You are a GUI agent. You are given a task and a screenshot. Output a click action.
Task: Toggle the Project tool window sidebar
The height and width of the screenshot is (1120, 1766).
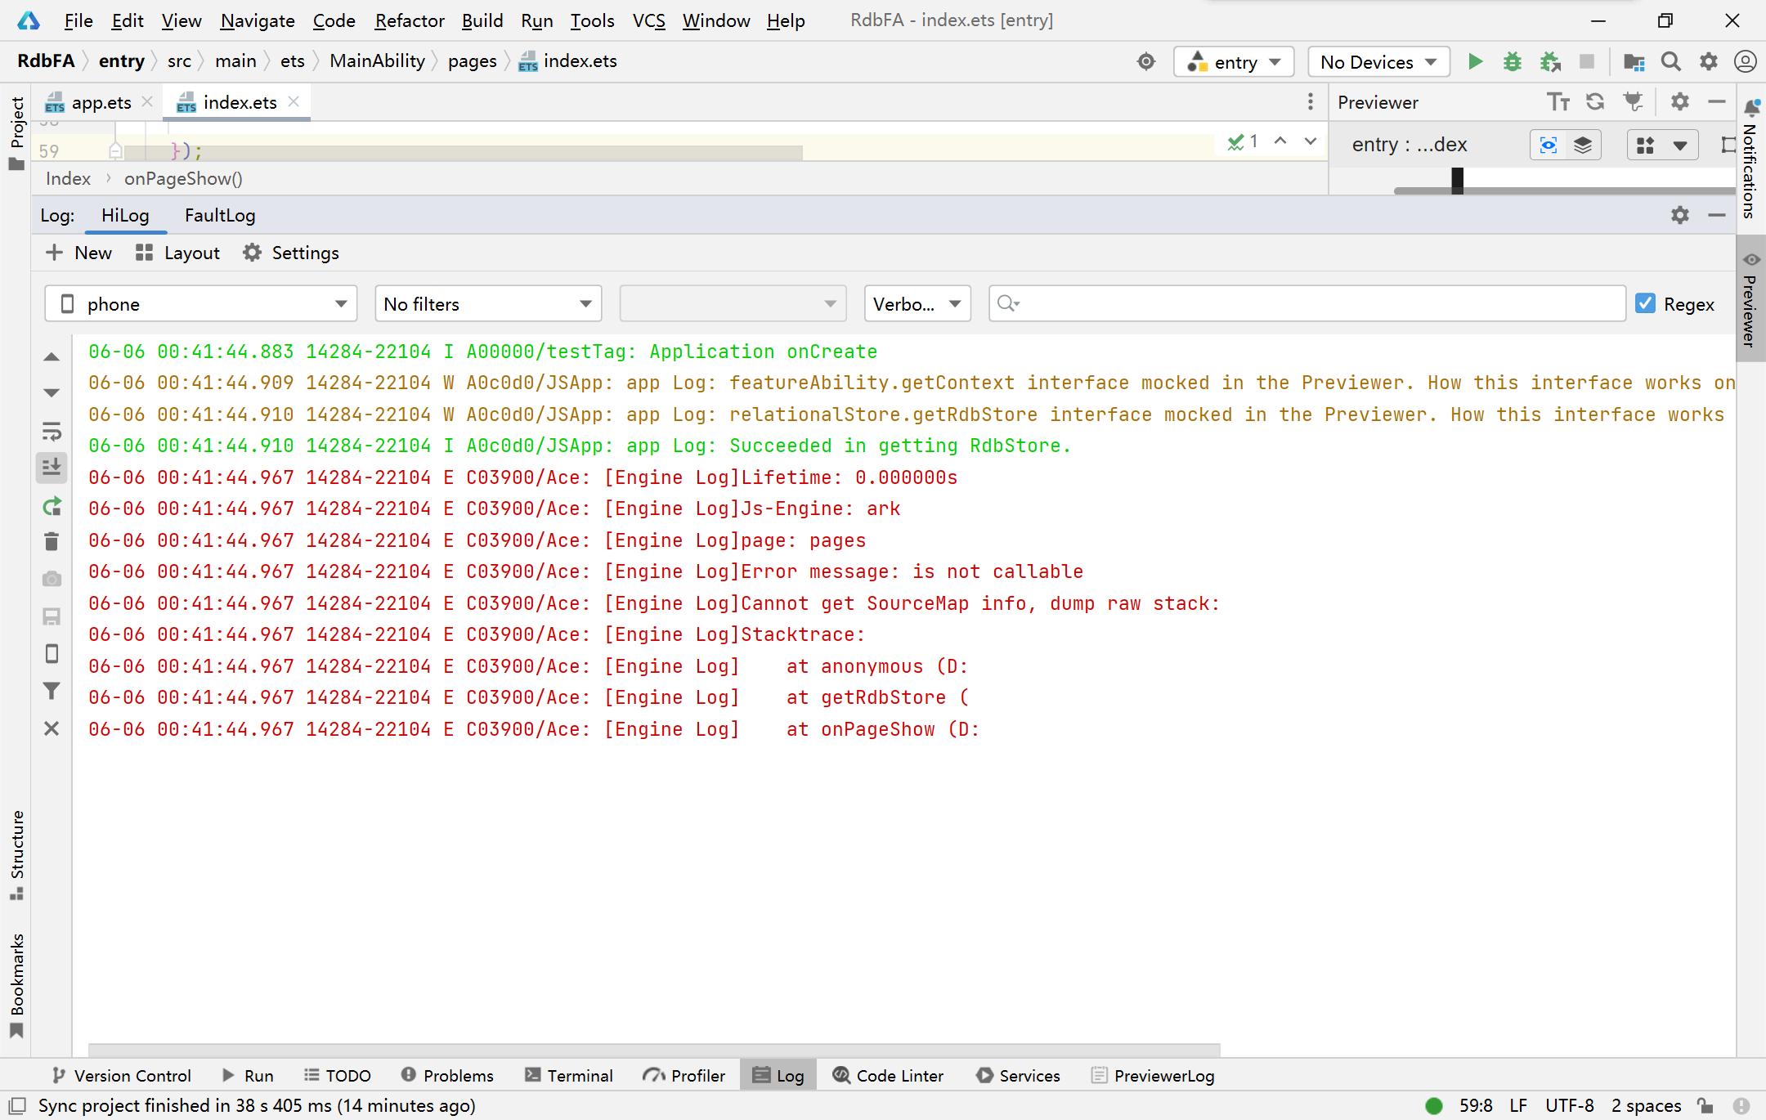tap(16, 133)
